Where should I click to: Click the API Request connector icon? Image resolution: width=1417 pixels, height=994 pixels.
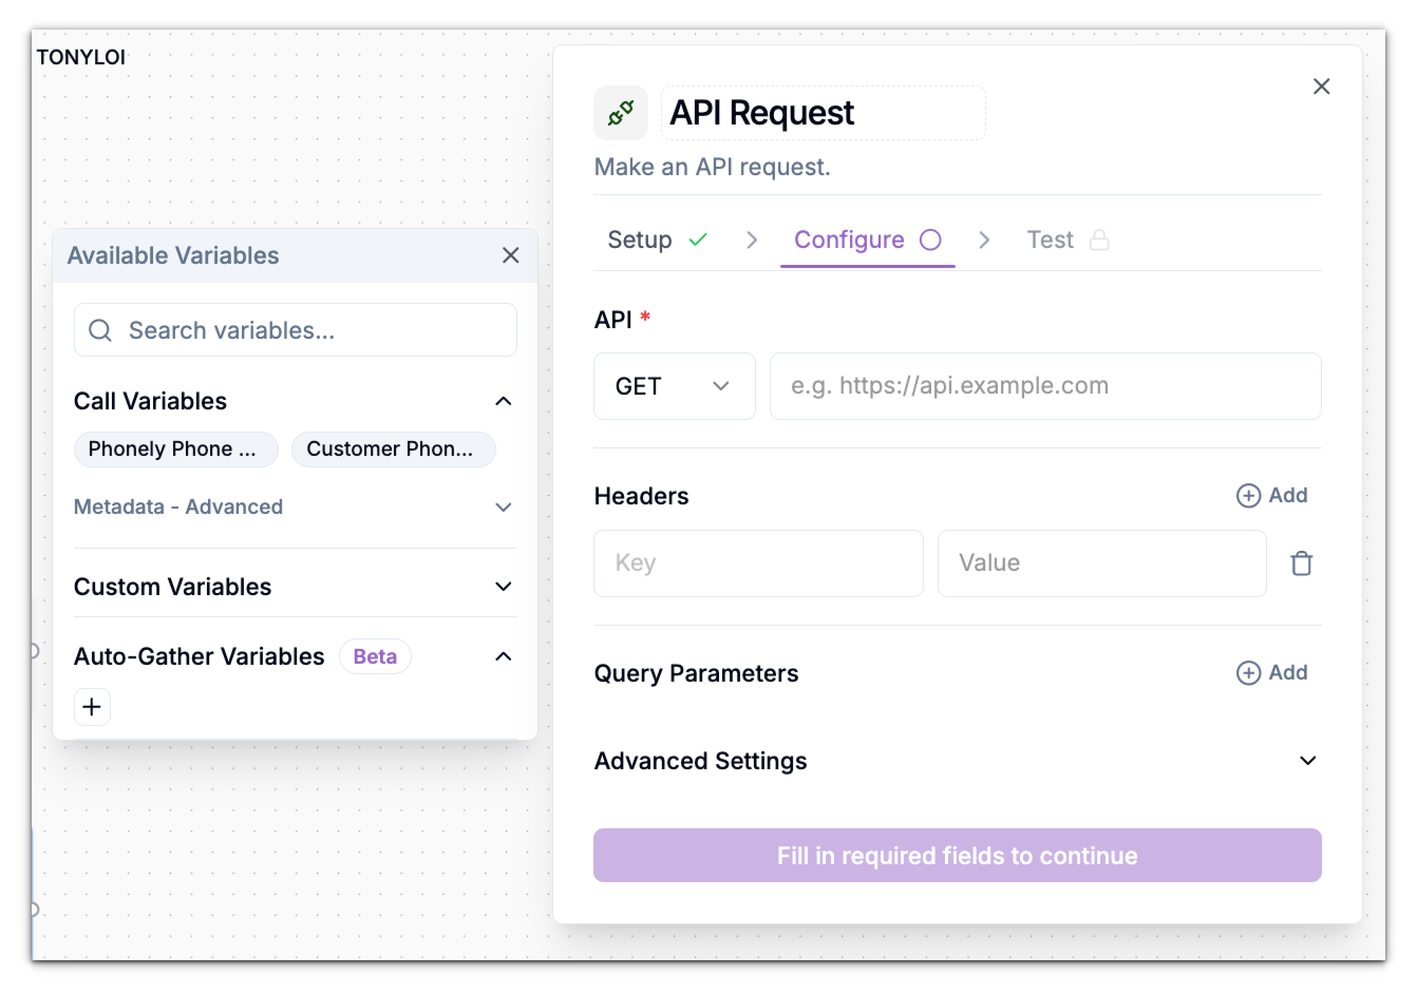620,112
